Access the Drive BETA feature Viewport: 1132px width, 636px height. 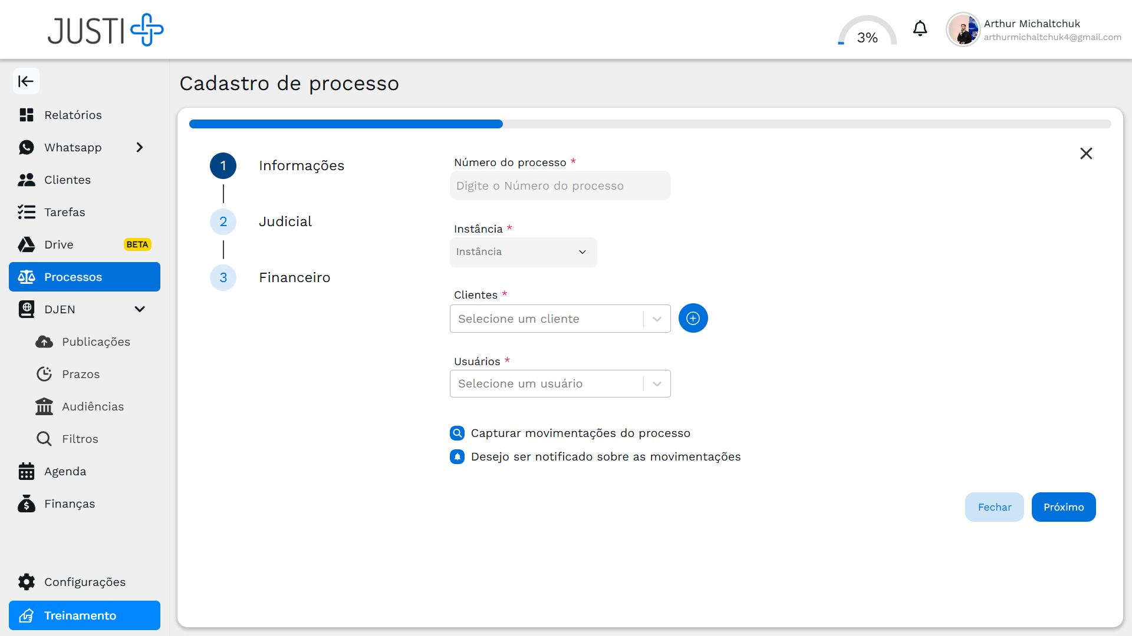coord(59,244)
